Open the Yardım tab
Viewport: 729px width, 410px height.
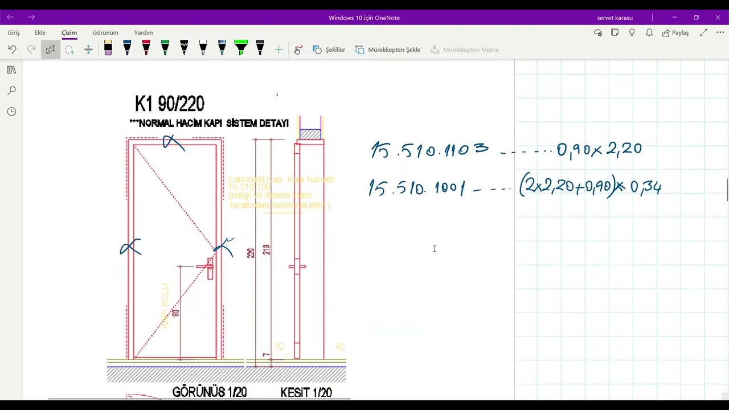144,33
